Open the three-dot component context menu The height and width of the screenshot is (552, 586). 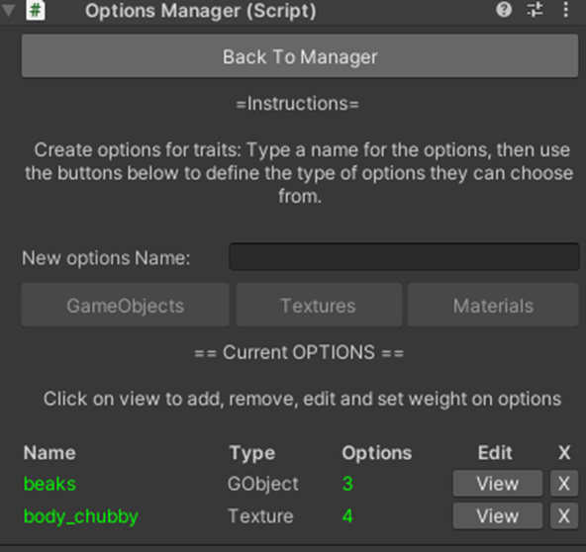566,10
